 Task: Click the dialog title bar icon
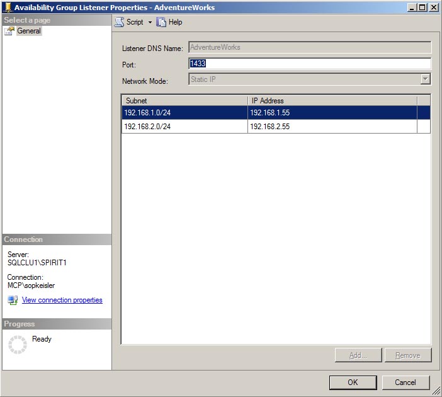coord(7,8)
